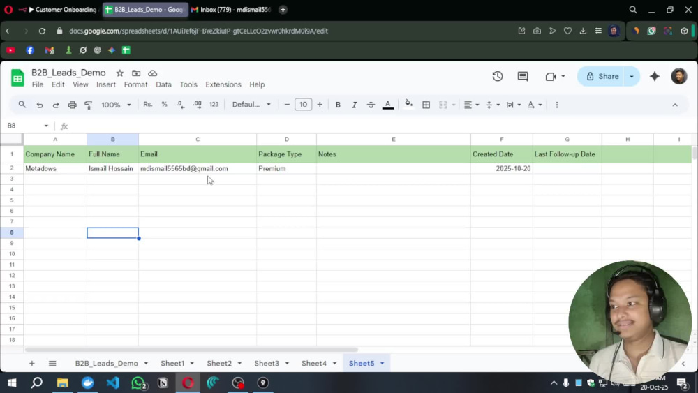Viewport: 698px width, 393px height.
Task: Redo the last action
Action: (x=56, y=105)
